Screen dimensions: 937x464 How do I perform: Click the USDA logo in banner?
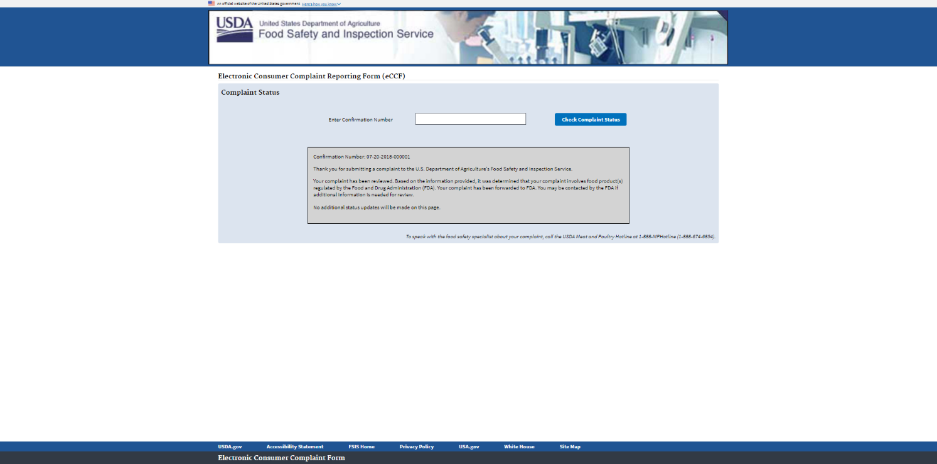[234, 29]
